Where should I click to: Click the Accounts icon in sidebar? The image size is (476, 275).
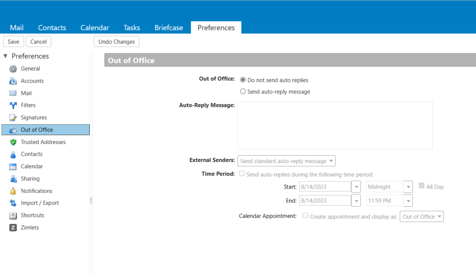(x=13, y=81)
